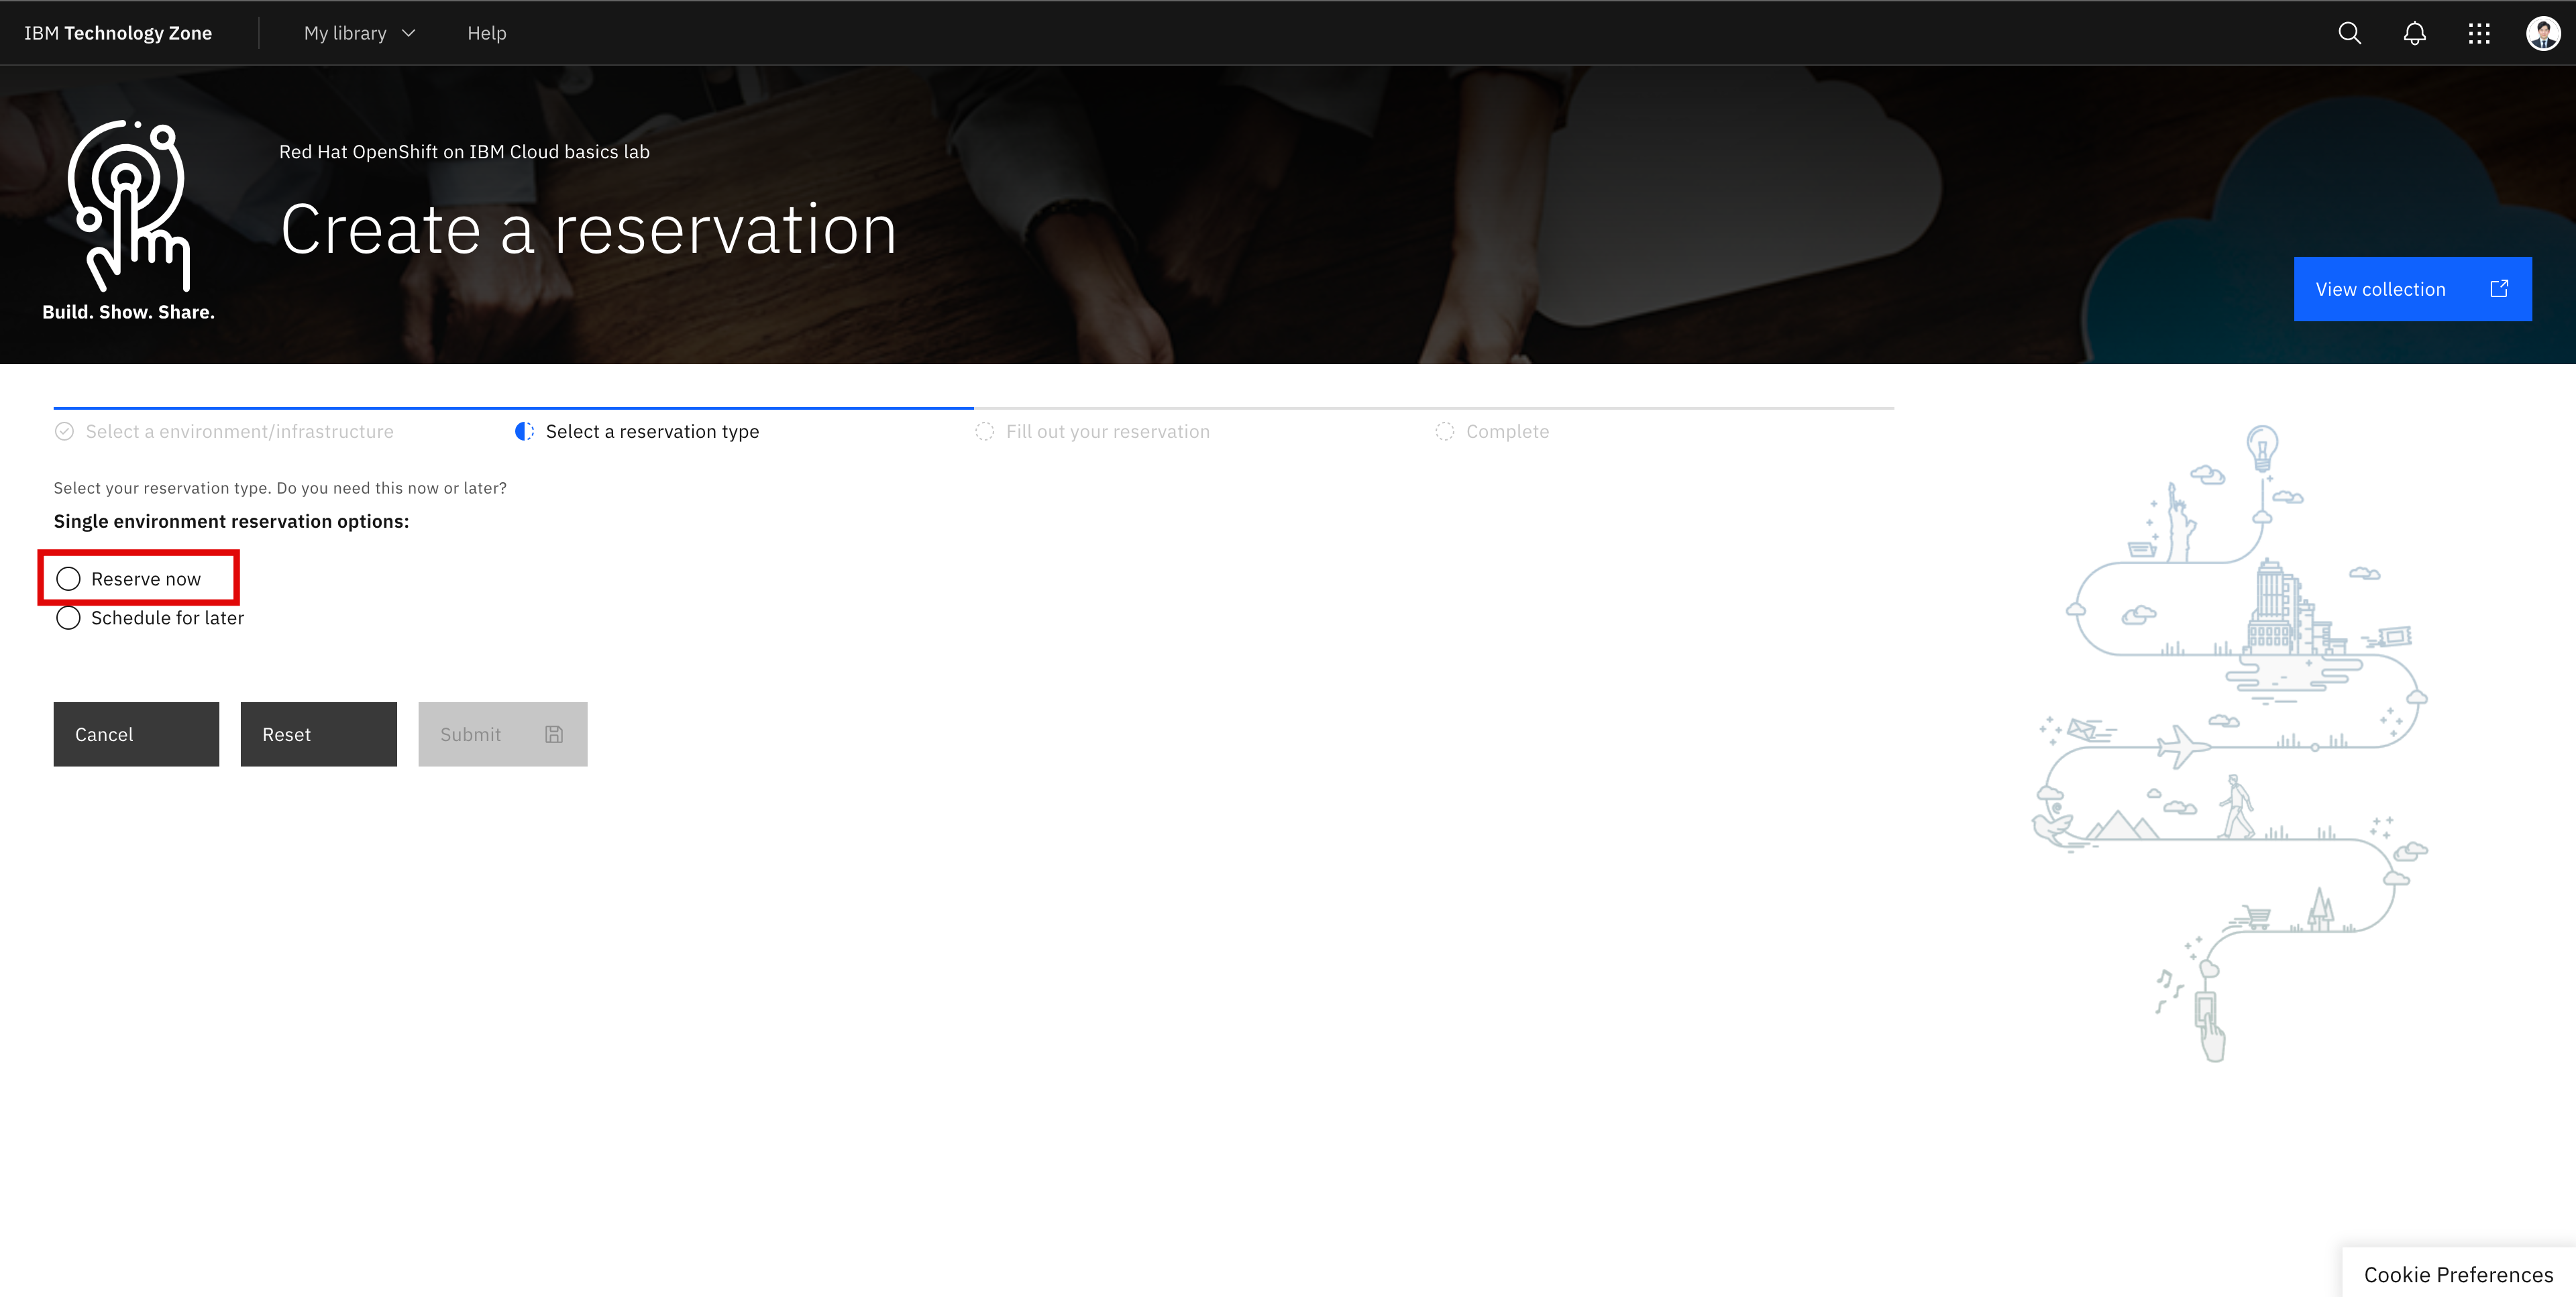Click the checkmark icon for completed environment step

coord(64,431)
